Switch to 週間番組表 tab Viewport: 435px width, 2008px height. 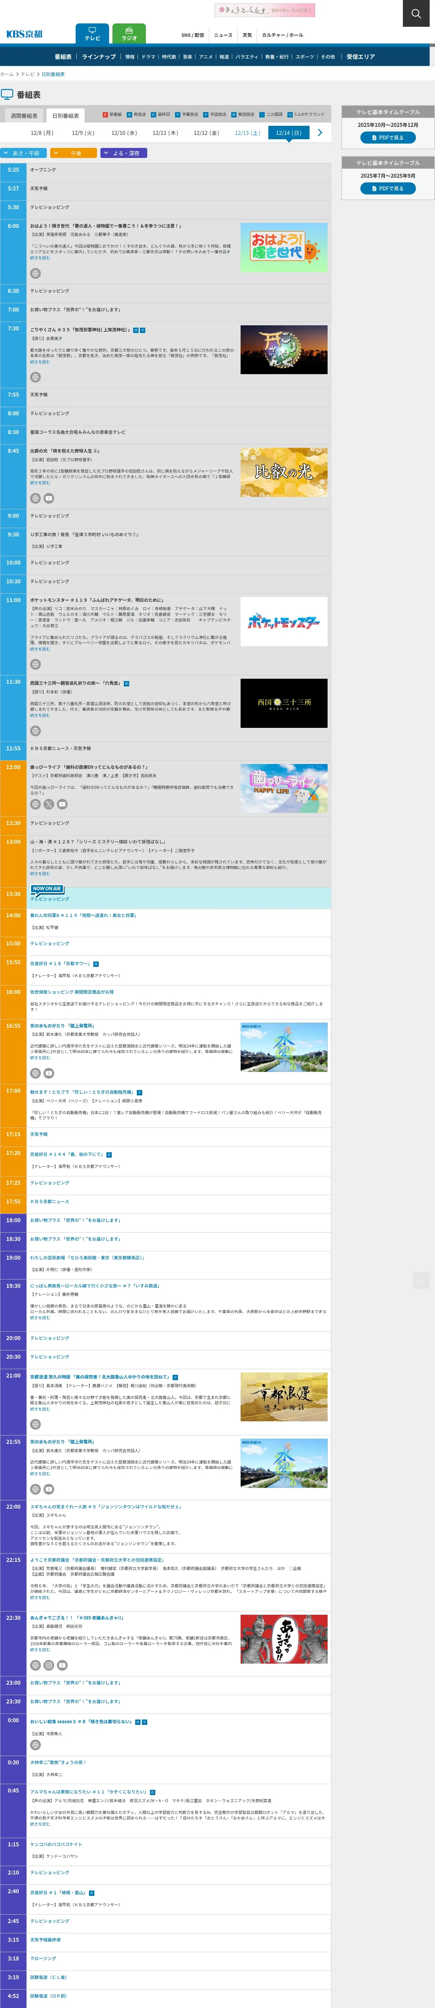23,115
